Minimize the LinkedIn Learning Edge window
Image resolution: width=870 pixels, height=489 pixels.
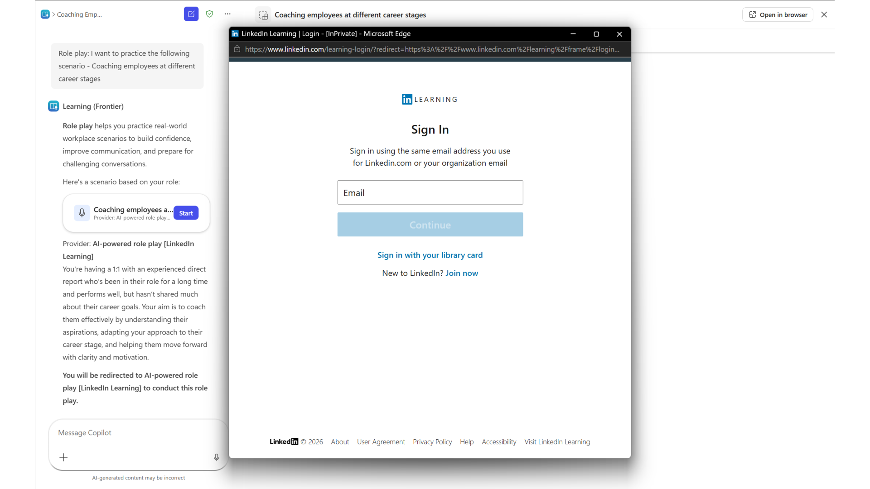click(573, 34)
